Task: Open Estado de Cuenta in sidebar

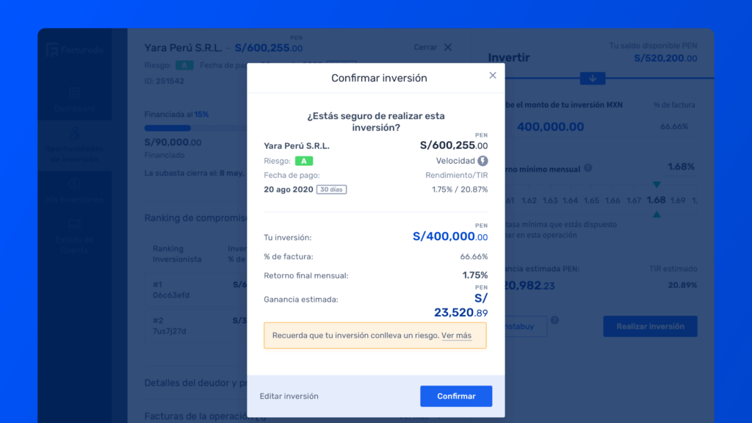Action: tap(74, 225)
